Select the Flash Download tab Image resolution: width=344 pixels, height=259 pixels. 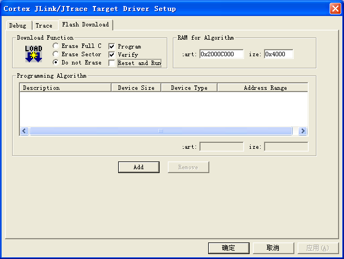click(86, 24)
